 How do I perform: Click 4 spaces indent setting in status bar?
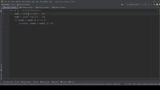139,84
